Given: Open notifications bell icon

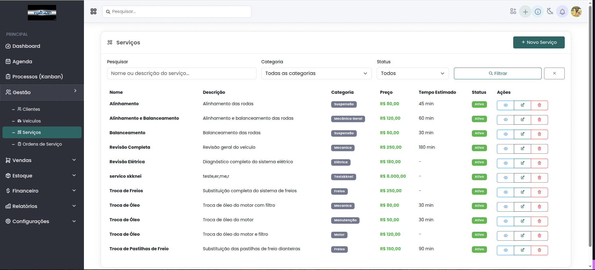Looking at the screenshot, I should pos(562,12).
